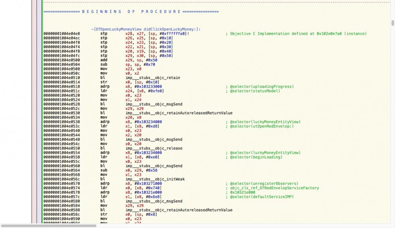Click the objc_cls_ref_DTRedEnvelopServiceFactory comment

[272, 188]
